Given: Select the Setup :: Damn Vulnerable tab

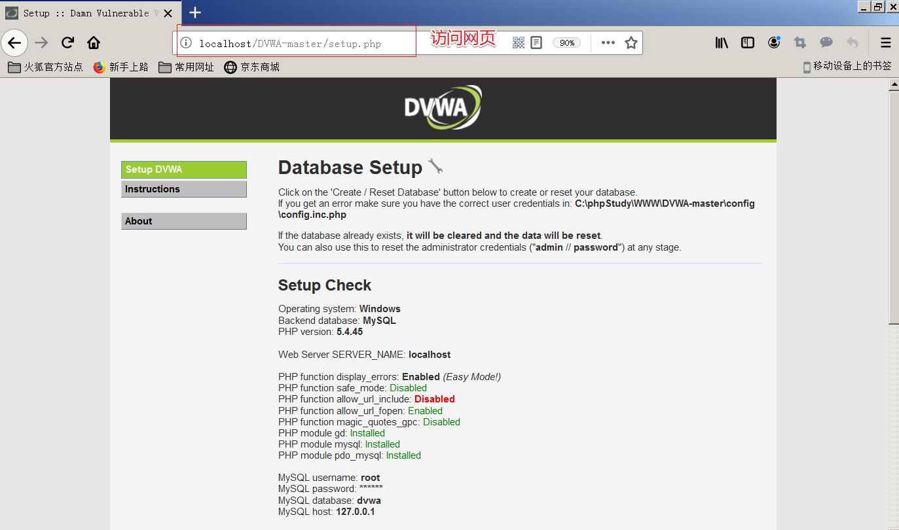Looking at the screenshot, I should (90, 13).
